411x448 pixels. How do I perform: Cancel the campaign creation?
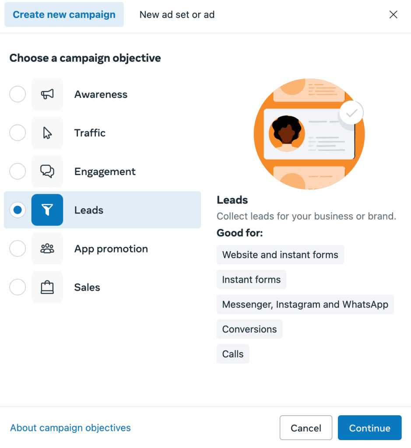click(x=306, y=428)
